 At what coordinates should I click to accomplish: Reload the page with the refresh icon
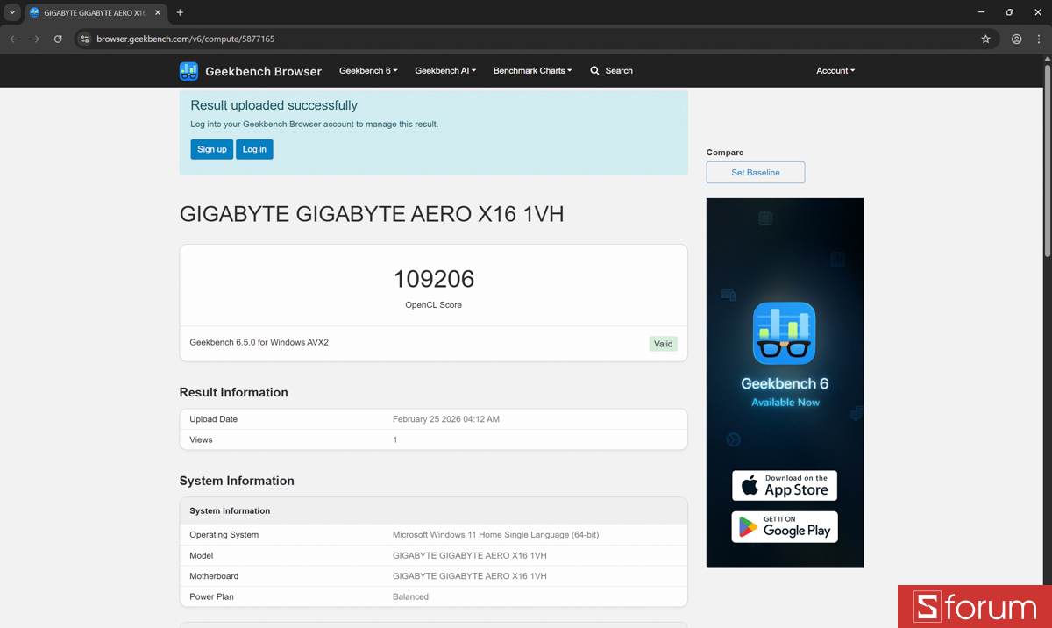(58, 39)
